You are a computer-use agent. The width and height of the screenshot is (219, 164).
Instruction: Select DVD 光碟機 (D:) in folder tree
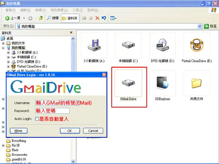(x=28, y=62)
